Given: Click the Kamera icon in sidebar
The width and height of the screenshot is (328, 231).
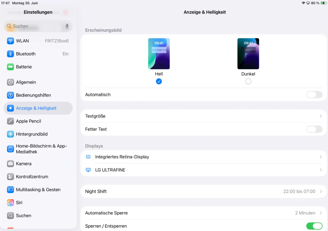Looking at the screenshot, I should [x=10, y=164].
